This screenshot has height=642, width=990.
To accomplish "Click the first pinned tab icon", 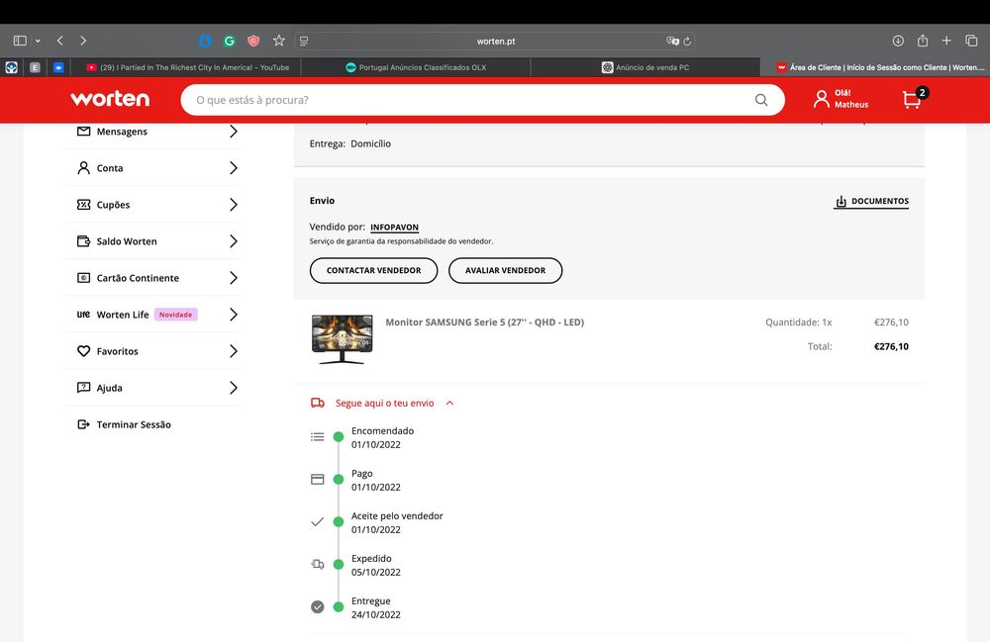I will click(x=11, y=67).
